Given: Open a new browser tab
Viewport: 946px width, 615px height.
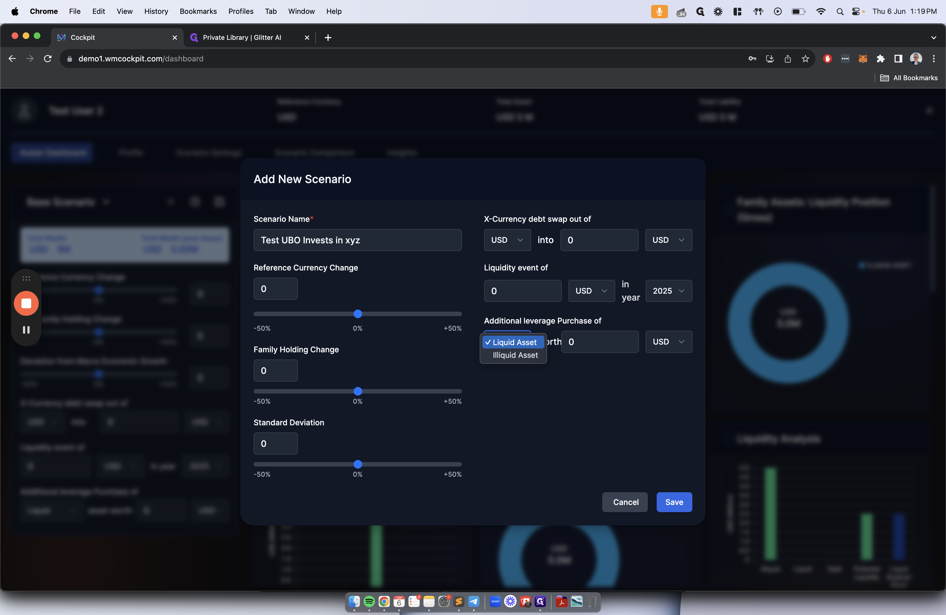Looking at the screenshot, I should pos(328,37).
